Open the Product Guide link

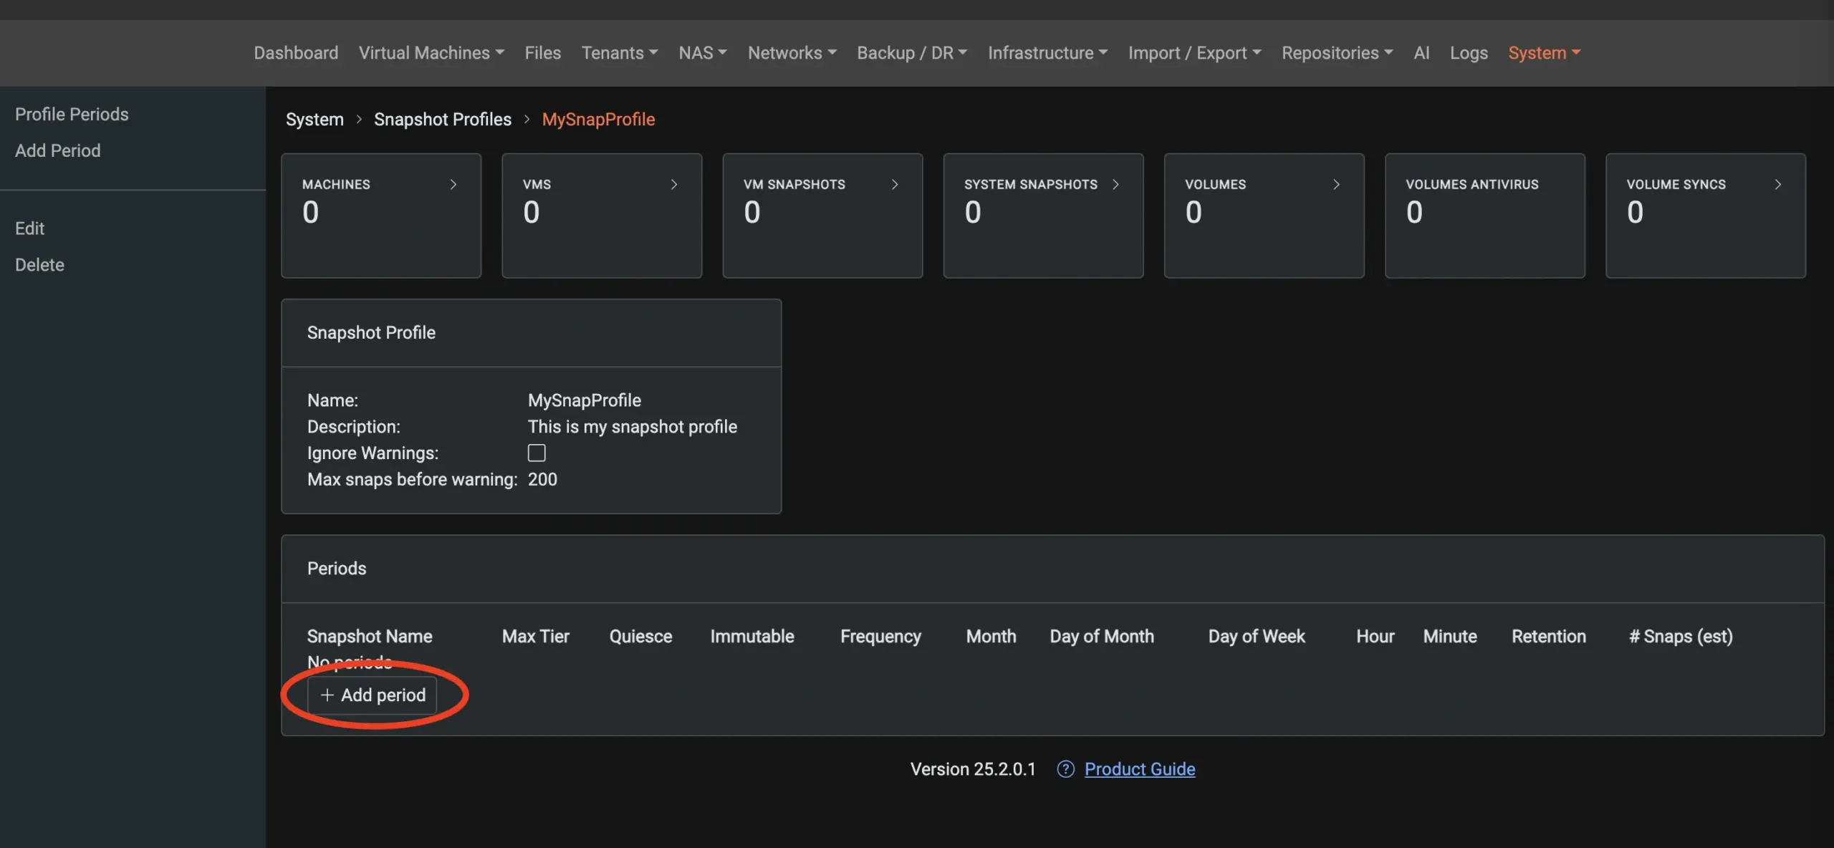1139,769
